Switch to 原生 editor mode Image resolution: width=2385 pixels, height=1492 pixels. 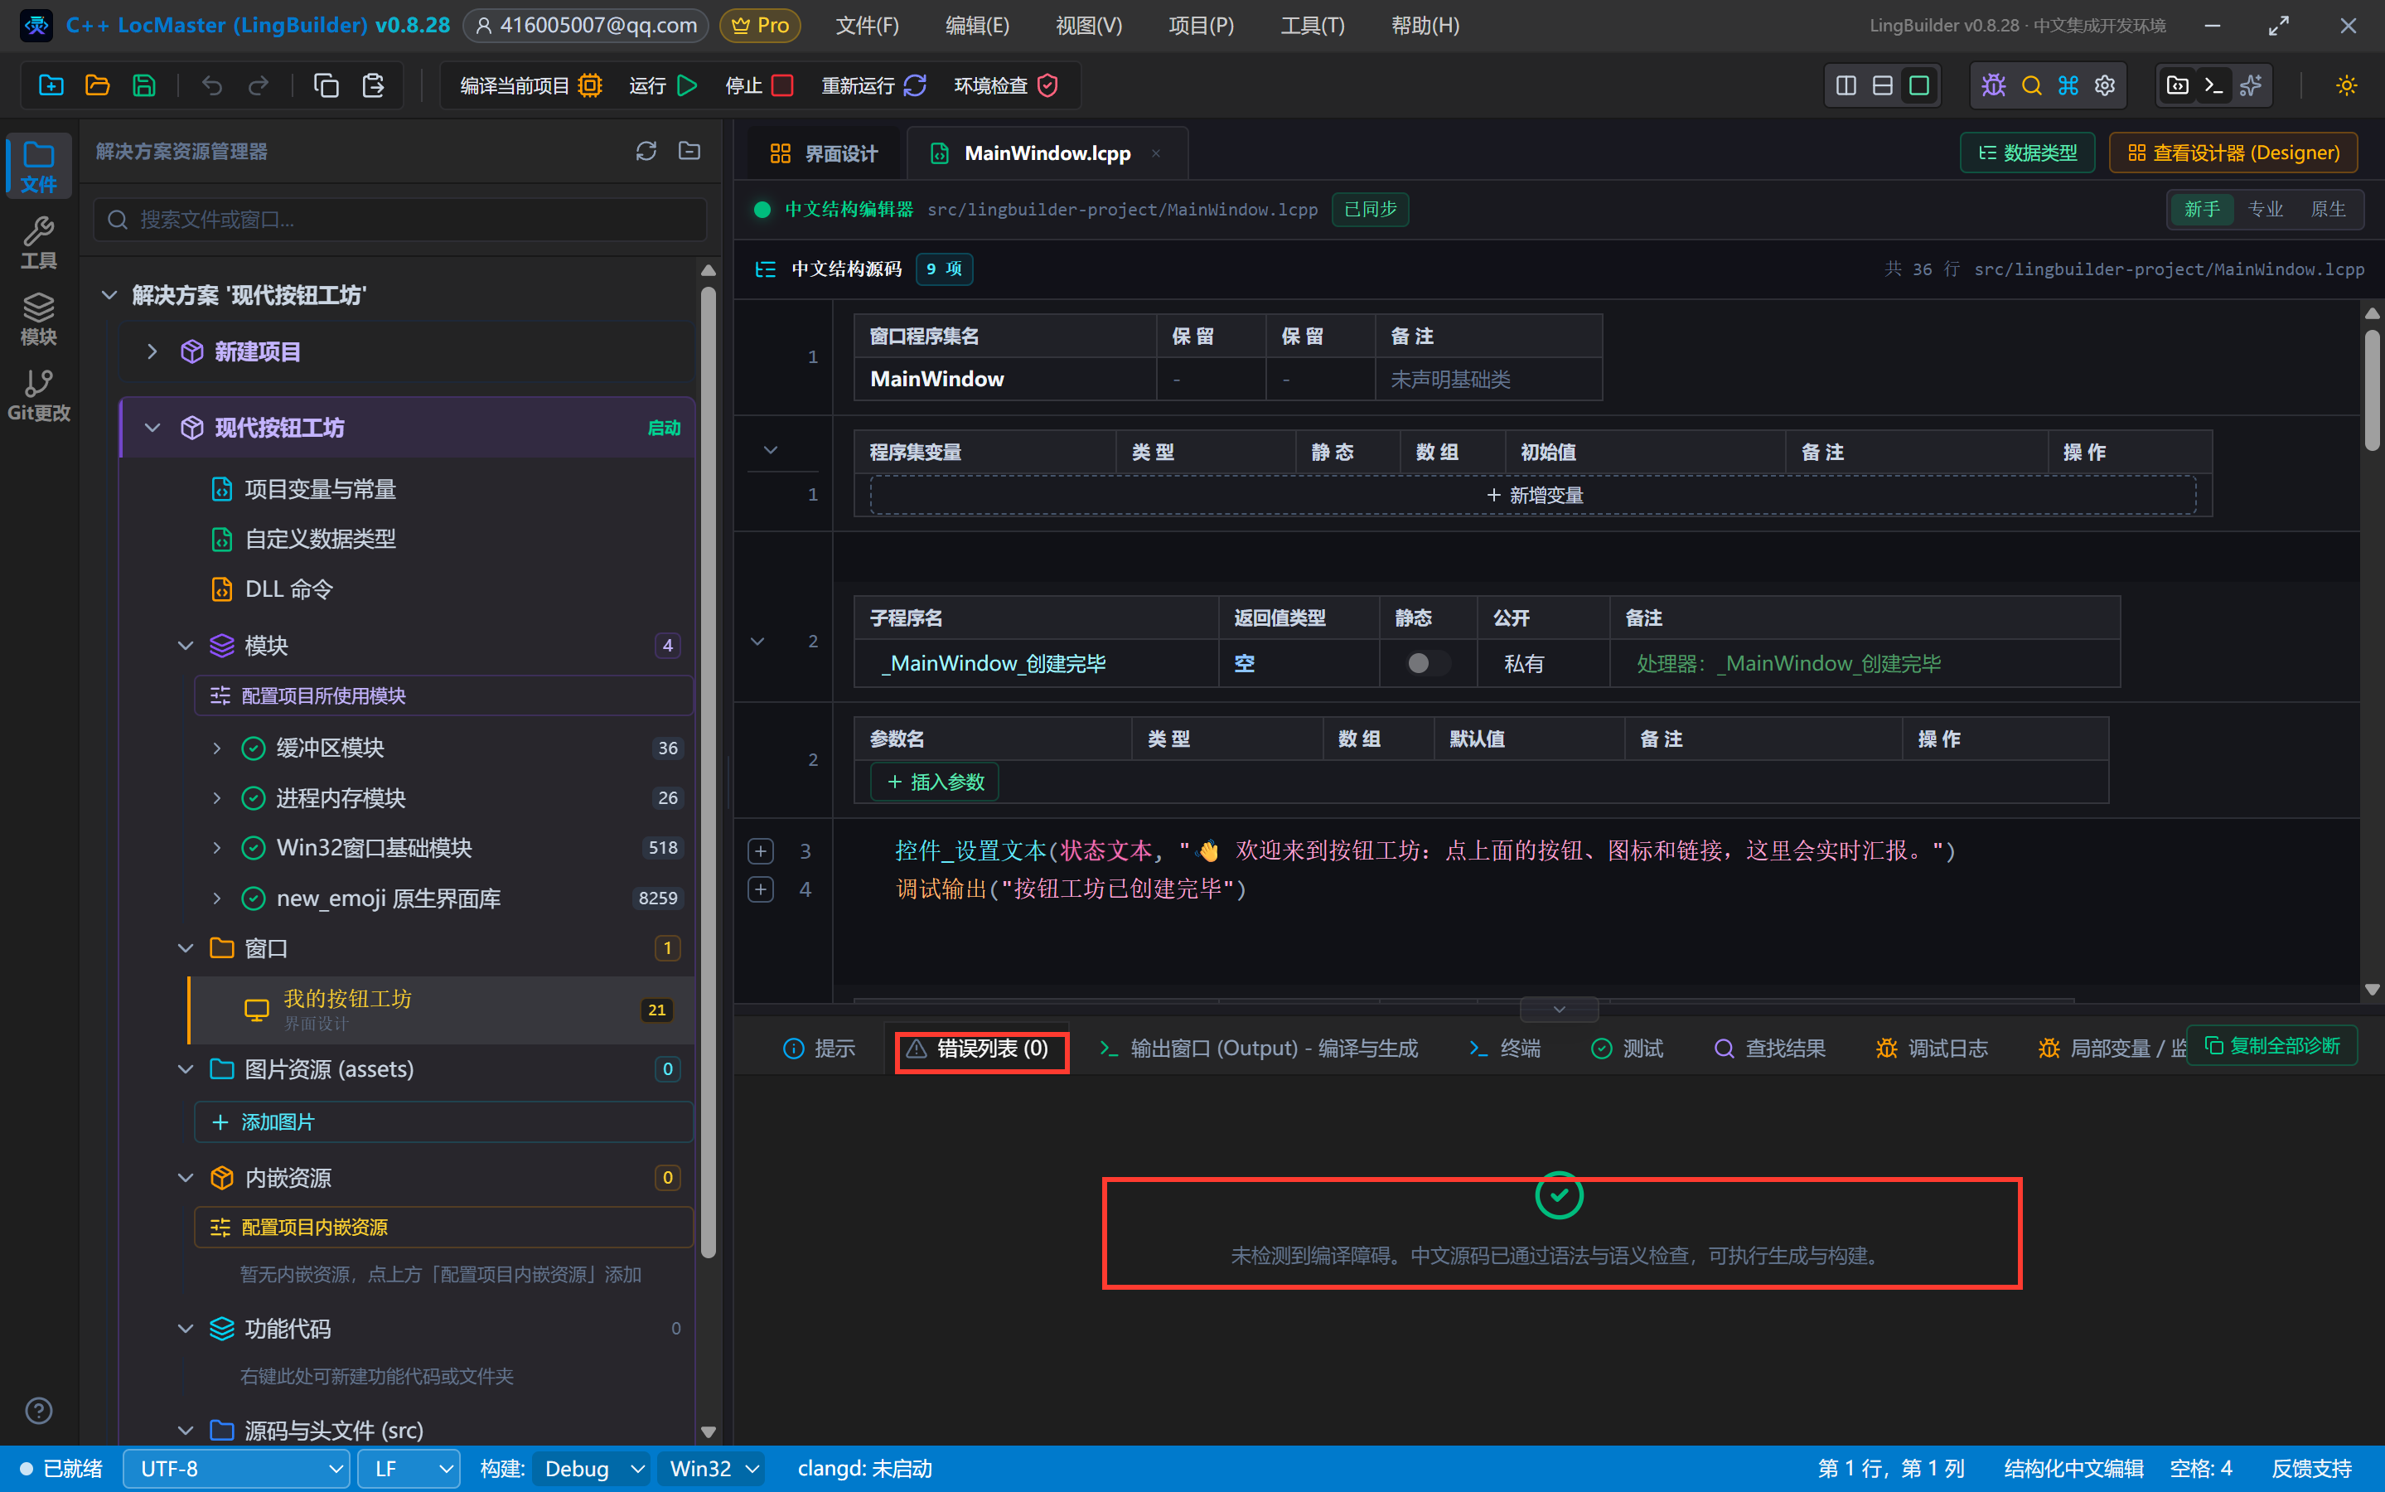pyautogui.click(x=2328, y=209)
